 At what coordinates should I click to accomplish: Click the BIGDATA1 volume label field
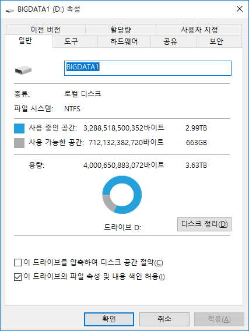click(x=148, y=68)
